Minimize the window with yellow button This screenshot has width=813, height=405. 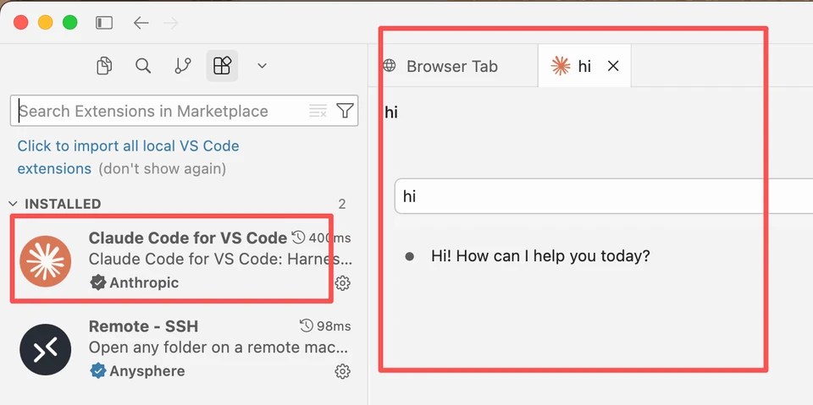tap(46, 23)
